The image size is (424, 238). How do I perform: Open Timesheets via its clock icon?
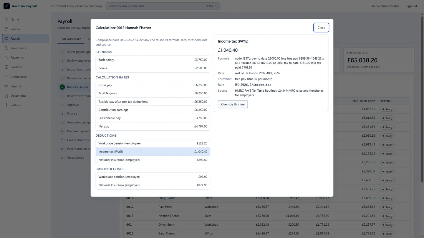(6, 48)
